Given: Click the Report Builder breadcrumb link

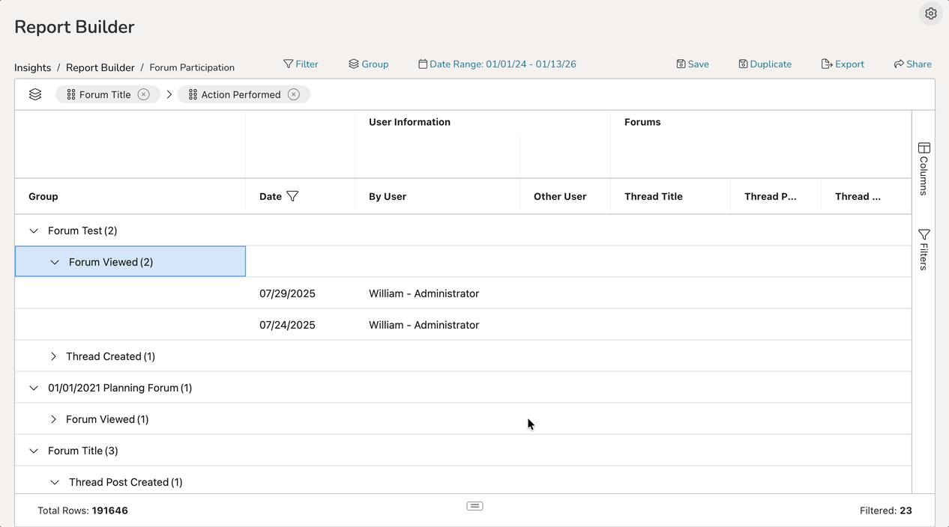Looking at the screenshot, I should [100, 67].
